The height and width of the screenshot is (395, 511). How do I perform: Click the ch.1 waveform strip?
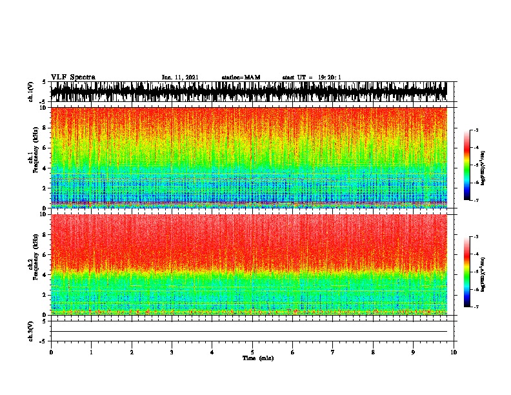(x=249, y=92)
